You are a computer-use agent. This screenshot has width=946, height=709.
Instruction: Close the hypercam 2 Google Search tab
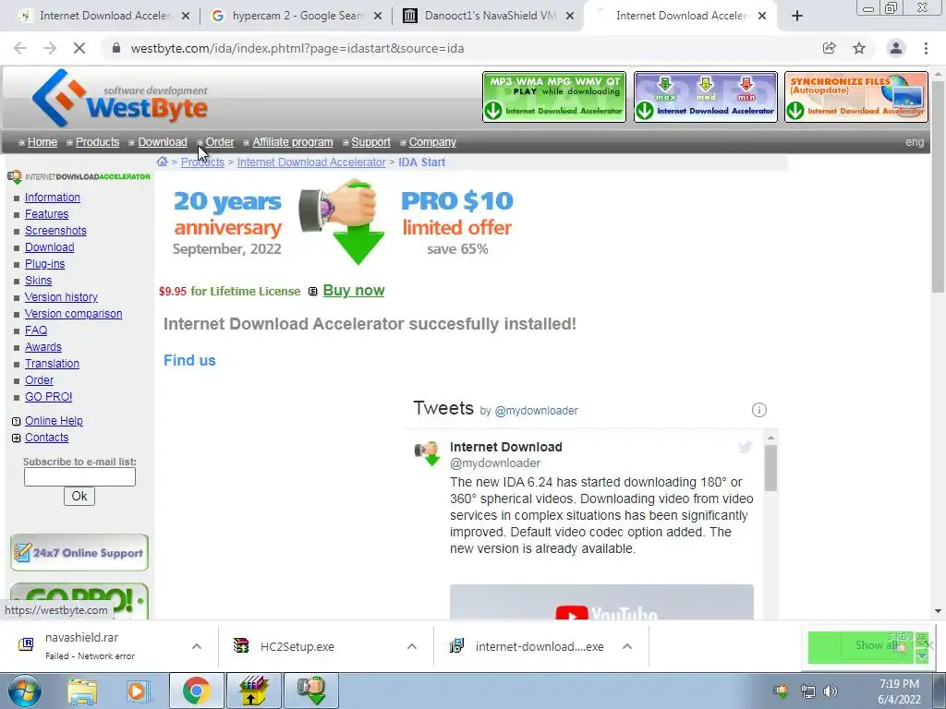pos(378,17)
